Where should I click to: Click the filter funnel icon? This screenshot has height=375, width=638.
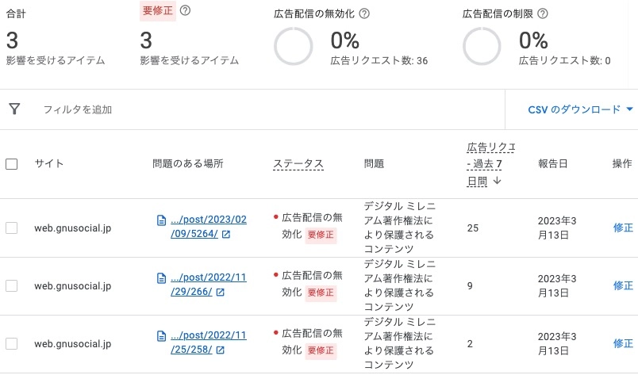tap(14, 109)
